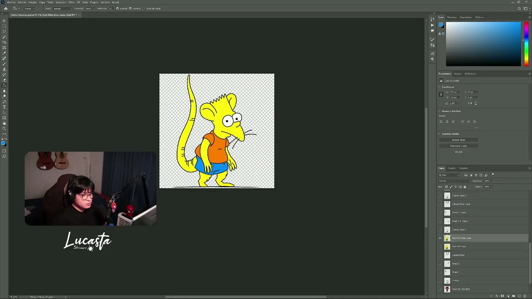
Task: Filter layers by text type
Action: coord(476,175)
